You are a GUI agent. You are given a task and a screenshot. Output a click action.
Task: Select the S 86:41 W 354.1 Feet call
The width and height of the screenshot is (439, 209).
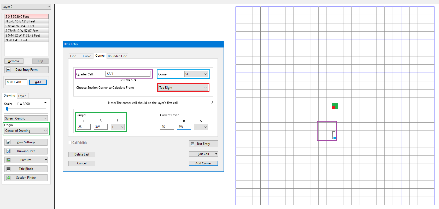(26, 26)
